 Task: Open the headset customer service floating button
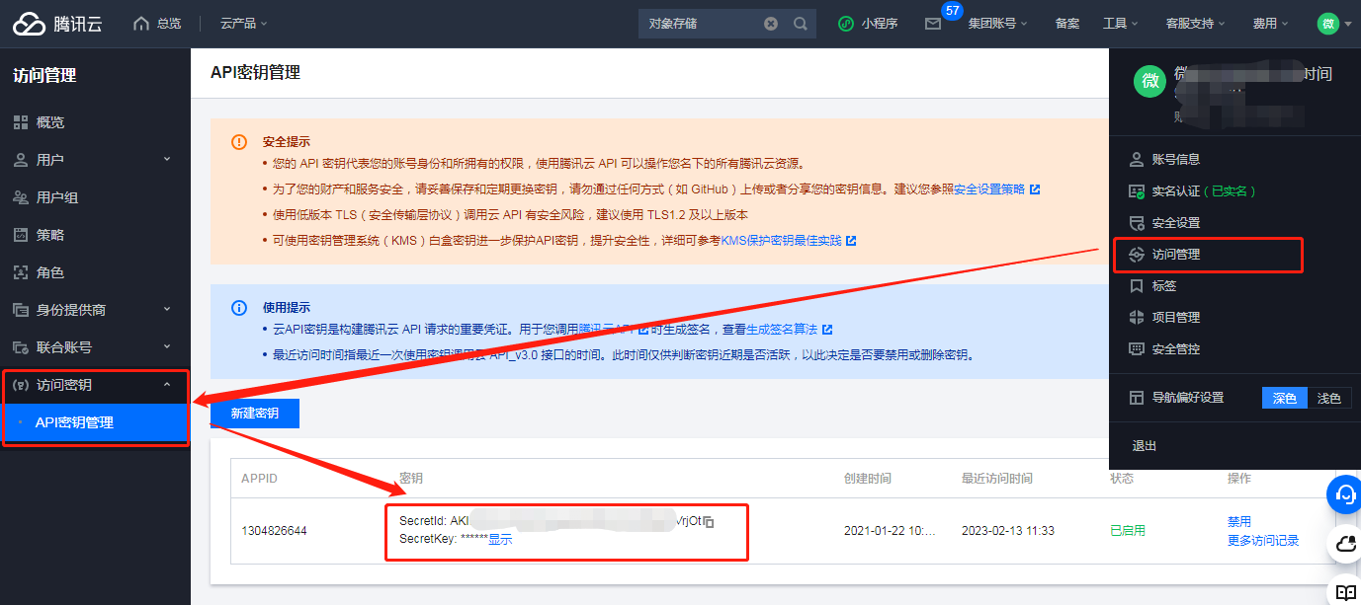[1345, 492]
